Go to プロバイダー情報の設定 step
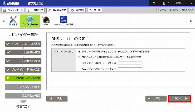The image size is (195, 112). (x=23, y=70)
